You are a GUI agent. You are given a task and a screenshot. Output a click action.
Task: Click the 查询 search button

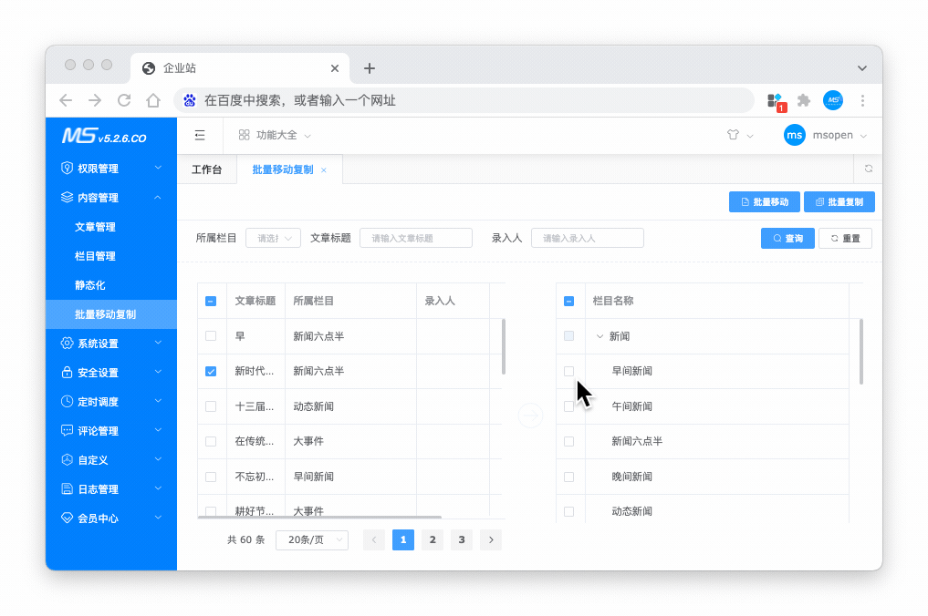pos(787,238)
